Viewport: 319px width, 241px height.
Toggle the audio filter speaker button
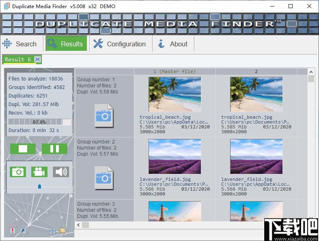click(61, 172)
